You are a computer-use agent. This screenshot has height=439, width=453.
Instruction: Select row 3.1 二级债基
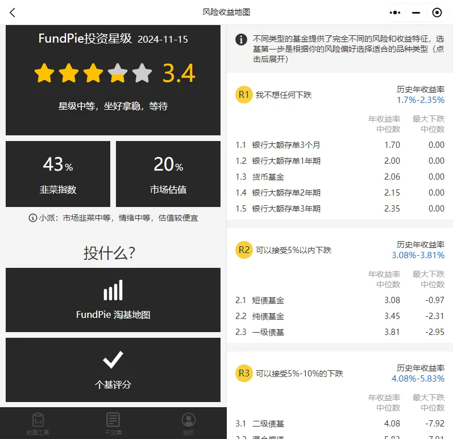tap(340, 424)
